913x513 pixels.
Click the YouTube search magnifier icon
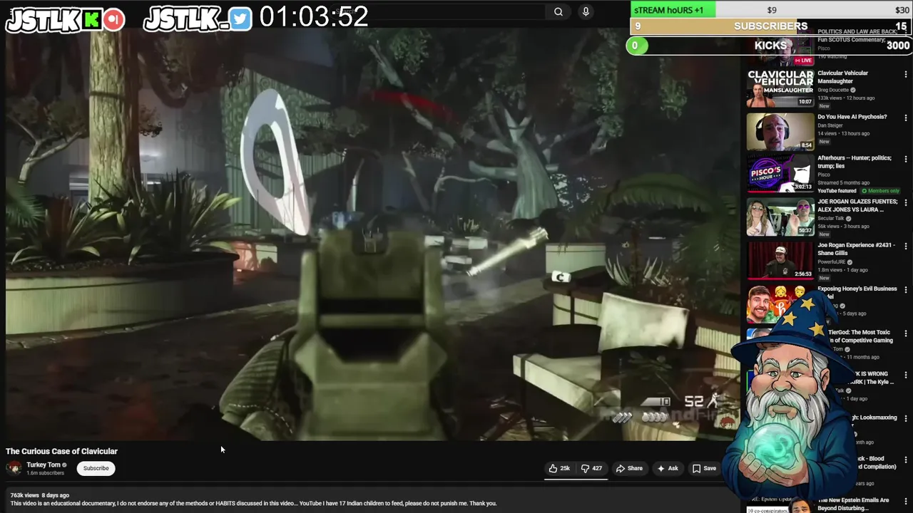coord(558,11)
